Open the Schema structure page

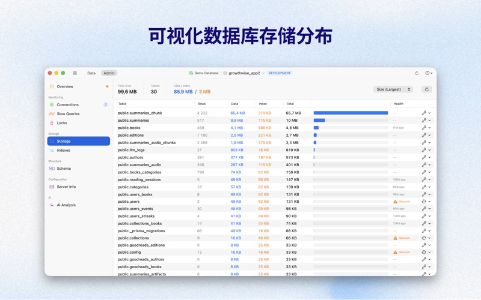coord(79,169)
